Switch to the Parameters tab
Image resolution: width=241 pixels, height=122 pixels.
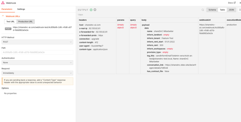tap(7, 9)
